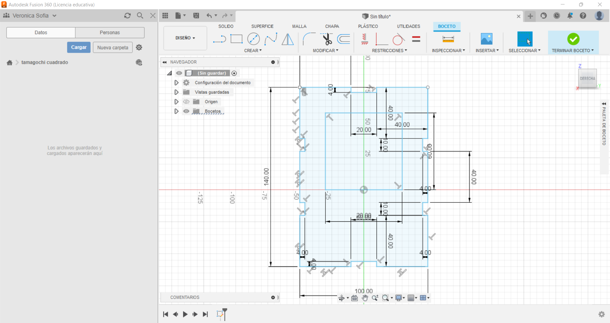Switch to the SUPERFICIE tab
The image size is (610, 323).
coord(262,26)
